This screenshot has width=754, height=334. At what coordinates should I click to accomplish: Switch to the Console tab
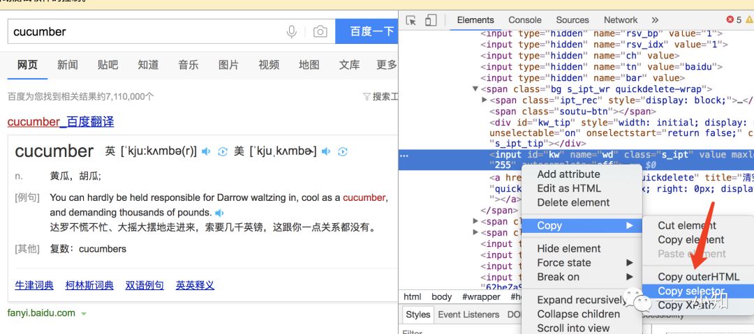click(525, 20)
